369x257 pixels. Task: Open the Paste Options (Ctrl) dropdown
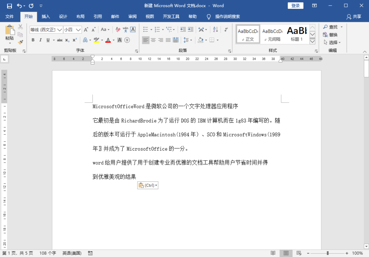148,185
